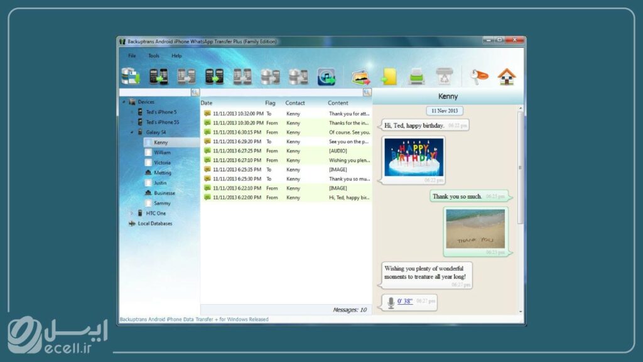Click the chat scrollbar down arrow
This screenshot has width=643, height=362.
pos(521,312)
